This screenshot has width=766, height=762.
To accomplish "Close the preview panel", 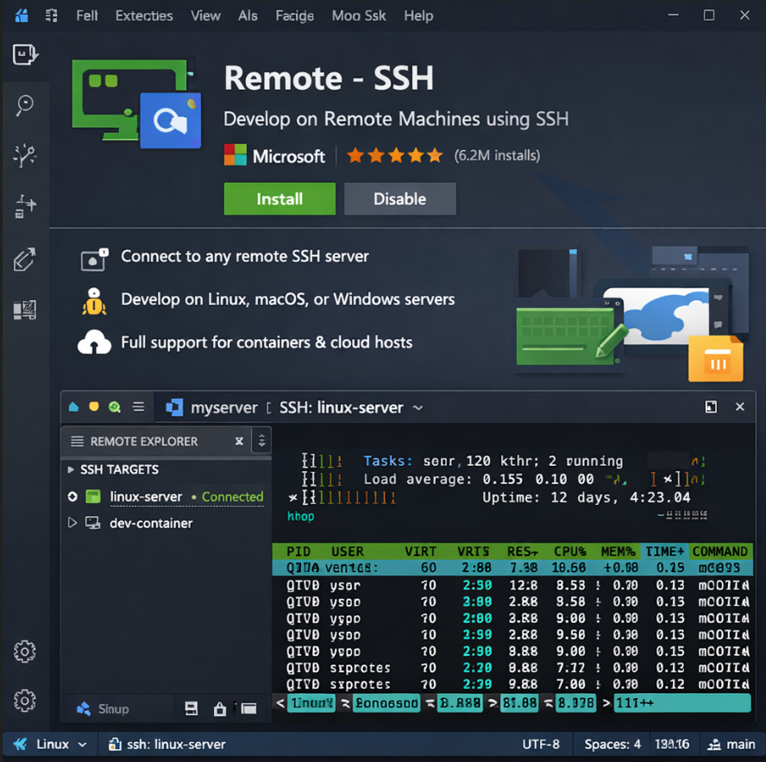I will 740,406.
